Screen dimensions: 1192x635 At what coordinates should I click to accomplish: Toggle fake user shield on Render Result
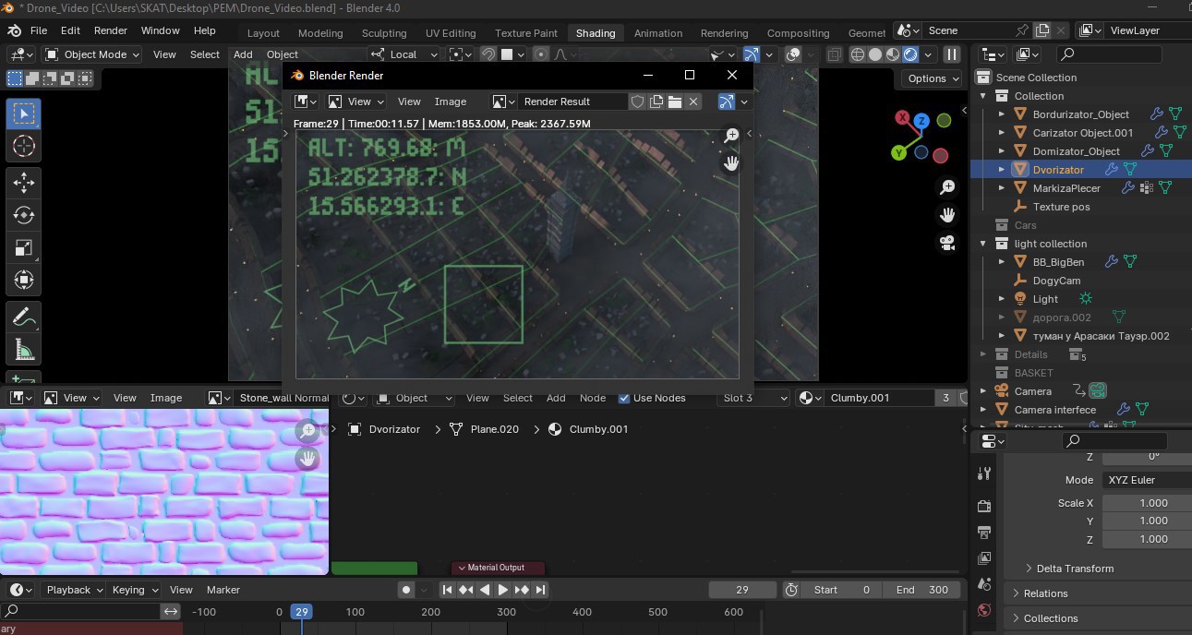coord(638,102)
